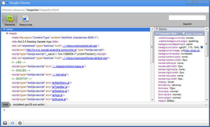Maximize the Chrome inspector window
The image size is (210, 127).
196,2
